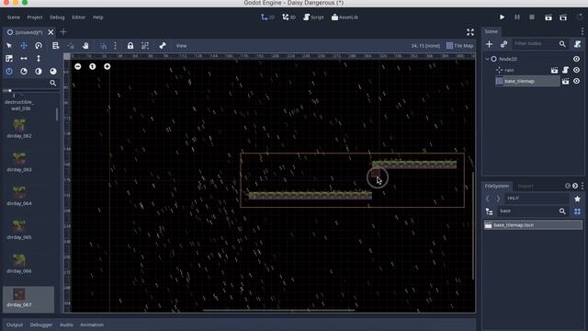Screen dimensions: 588x331
Task: Play a custom scene
Action: click(563, 17)
